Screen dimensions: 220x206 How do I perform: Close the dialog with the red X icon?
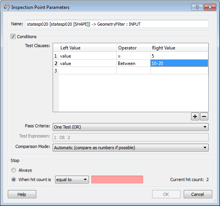coord(210,7)
